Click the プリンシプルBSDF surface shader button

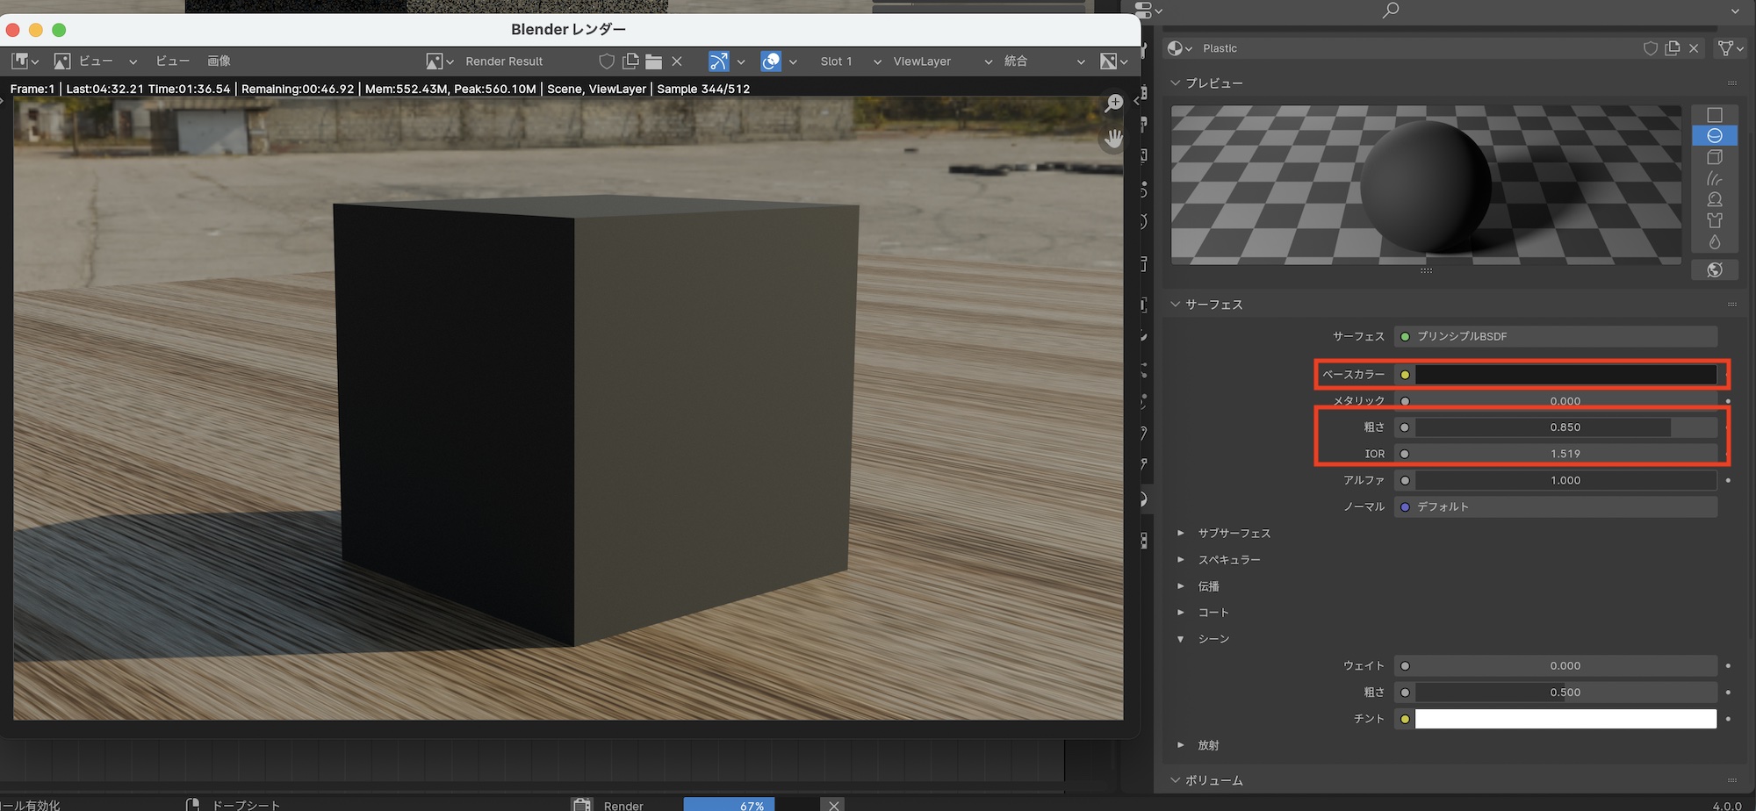click(1555, 336)
